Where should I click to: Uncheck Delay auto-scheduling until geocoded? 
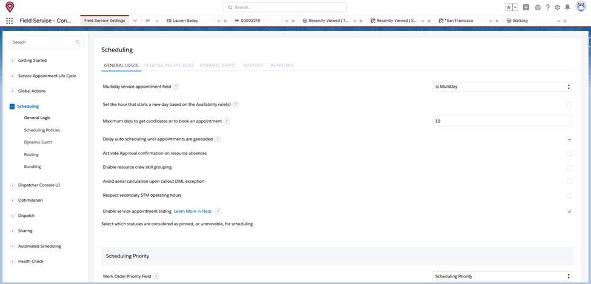(x=570, y=139)
